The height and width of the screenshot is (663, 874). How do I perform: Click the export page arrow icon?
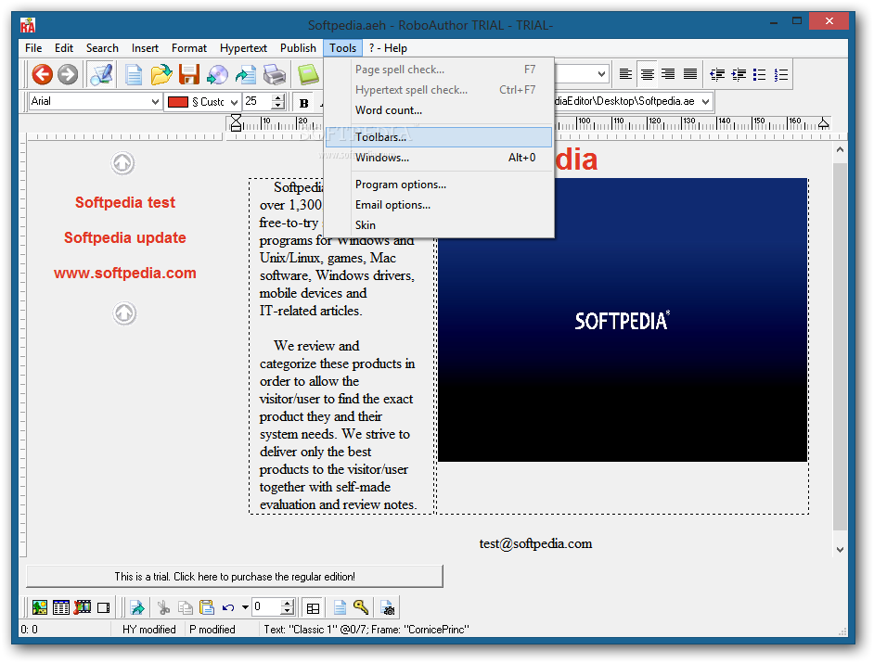click(245, 75)
